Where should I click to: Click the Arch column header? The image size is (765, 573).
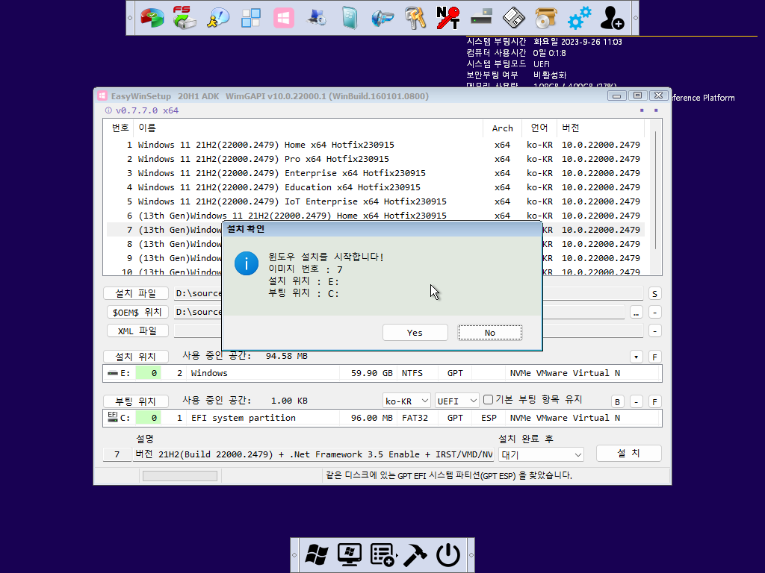click(503, 128)
